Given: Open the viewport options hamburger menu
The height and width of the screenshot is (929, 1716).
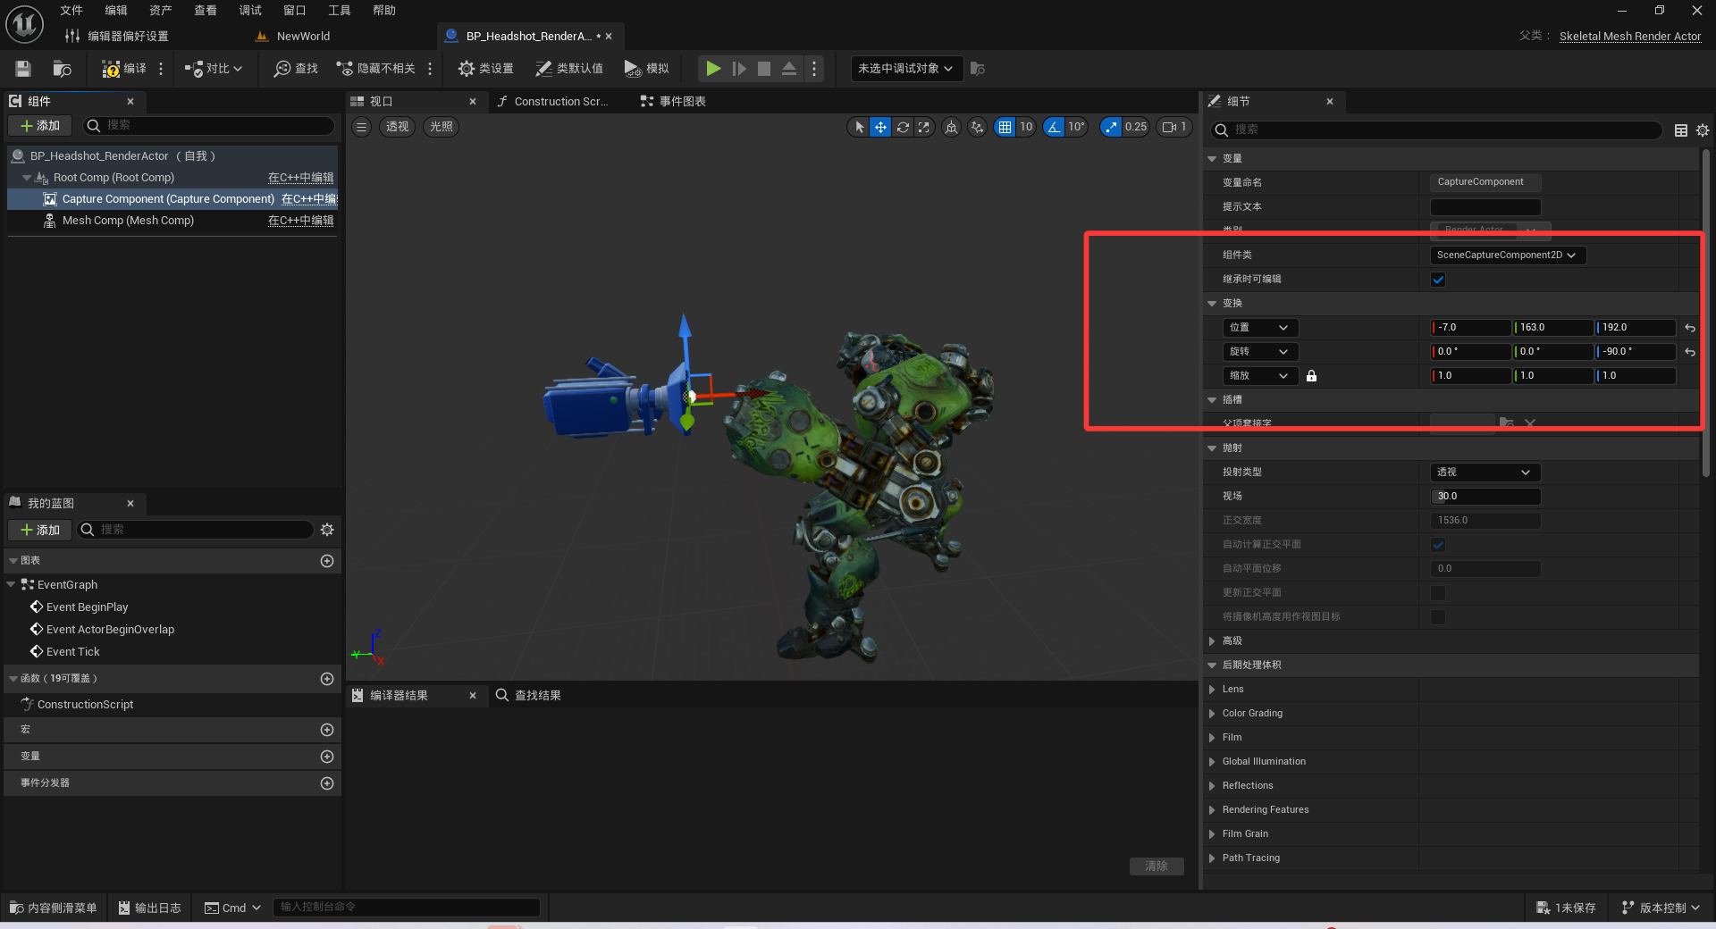Looking at the screenshot, I should [361, 127].
